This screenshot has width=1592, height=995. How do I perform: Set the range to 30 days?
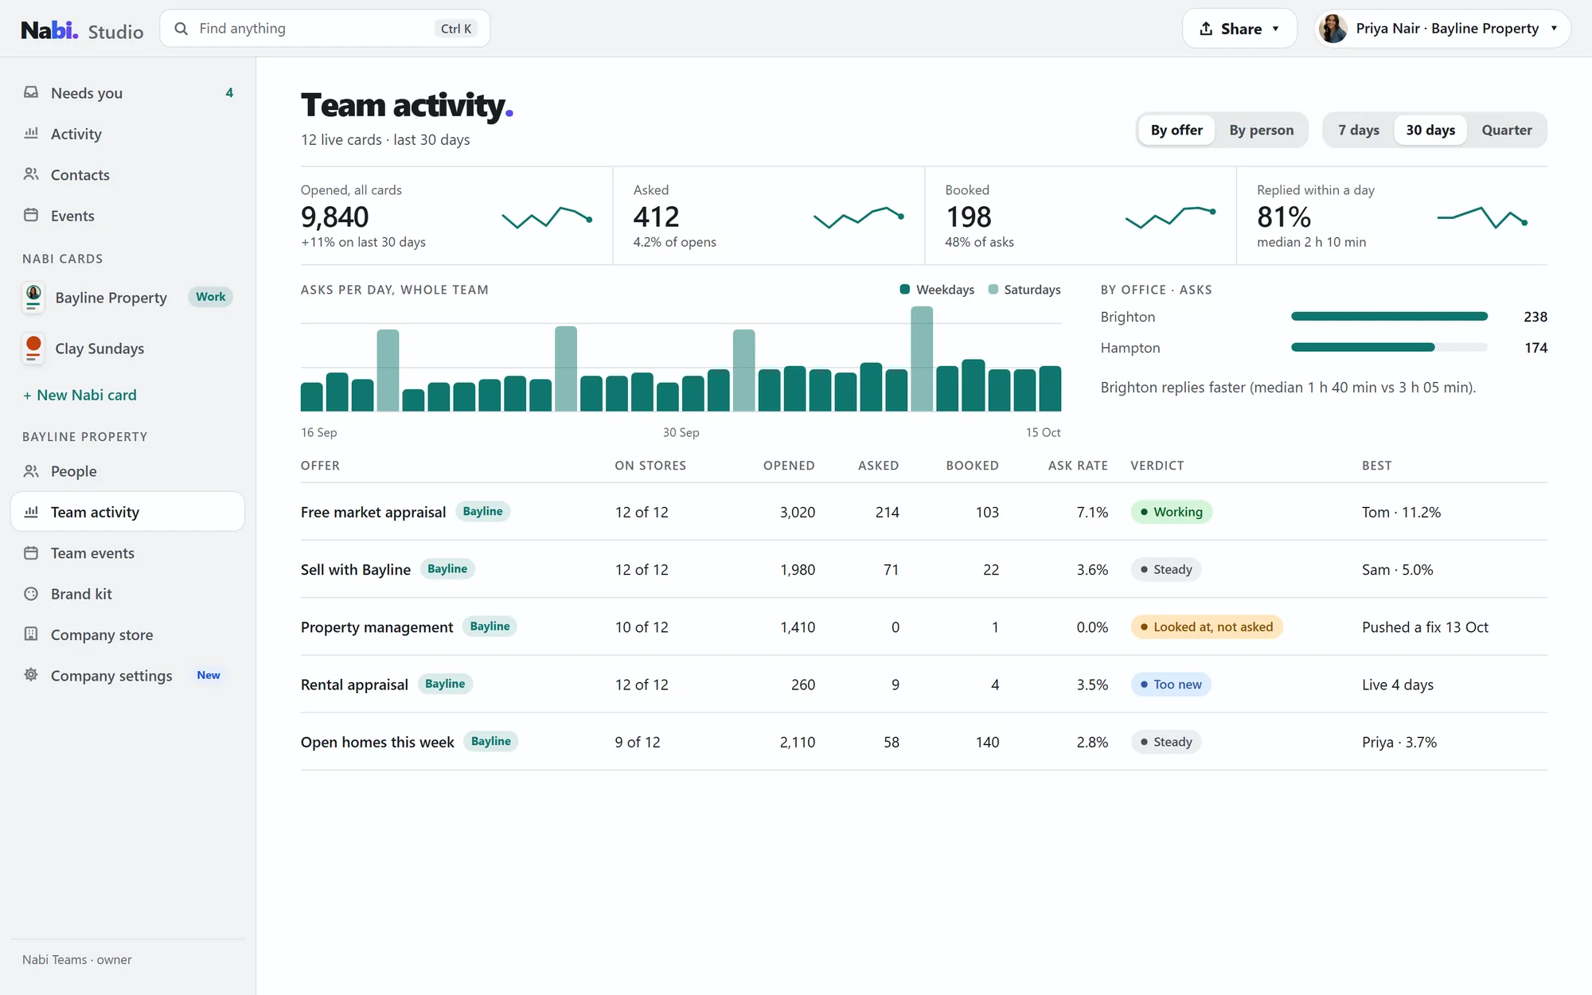pyautogui.click(x=1430, y=130)
